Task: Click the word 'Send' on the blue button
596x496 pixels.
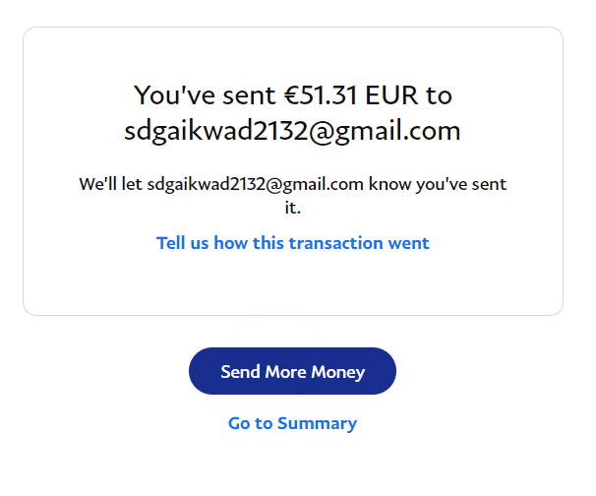Action: click(240, 372)
